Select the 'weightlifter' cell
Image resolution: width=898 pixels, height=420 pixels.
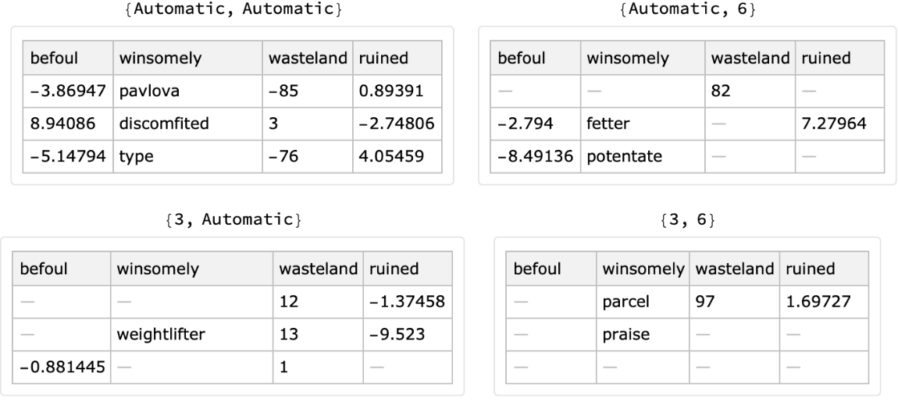(x=157, y=335)
